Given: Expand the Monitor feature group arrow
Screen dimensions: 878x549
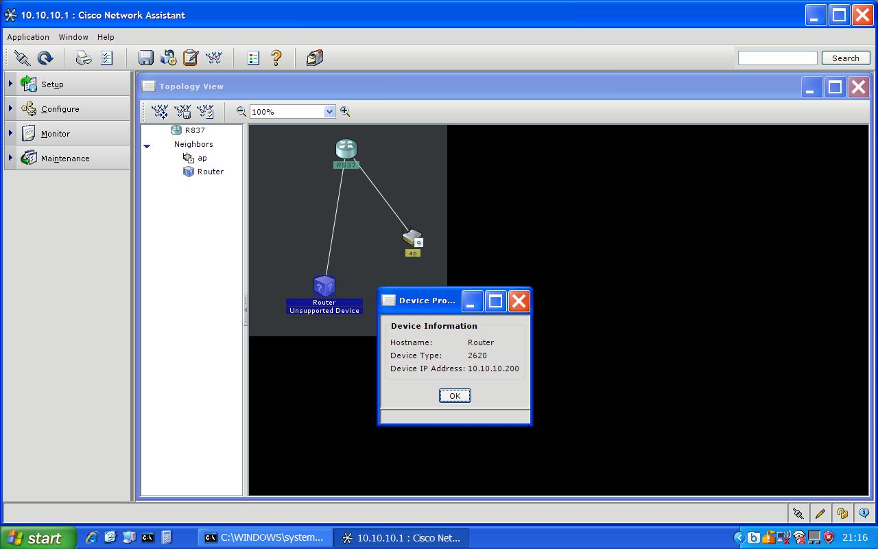Looking at the screenshot, I should [10, 133].
